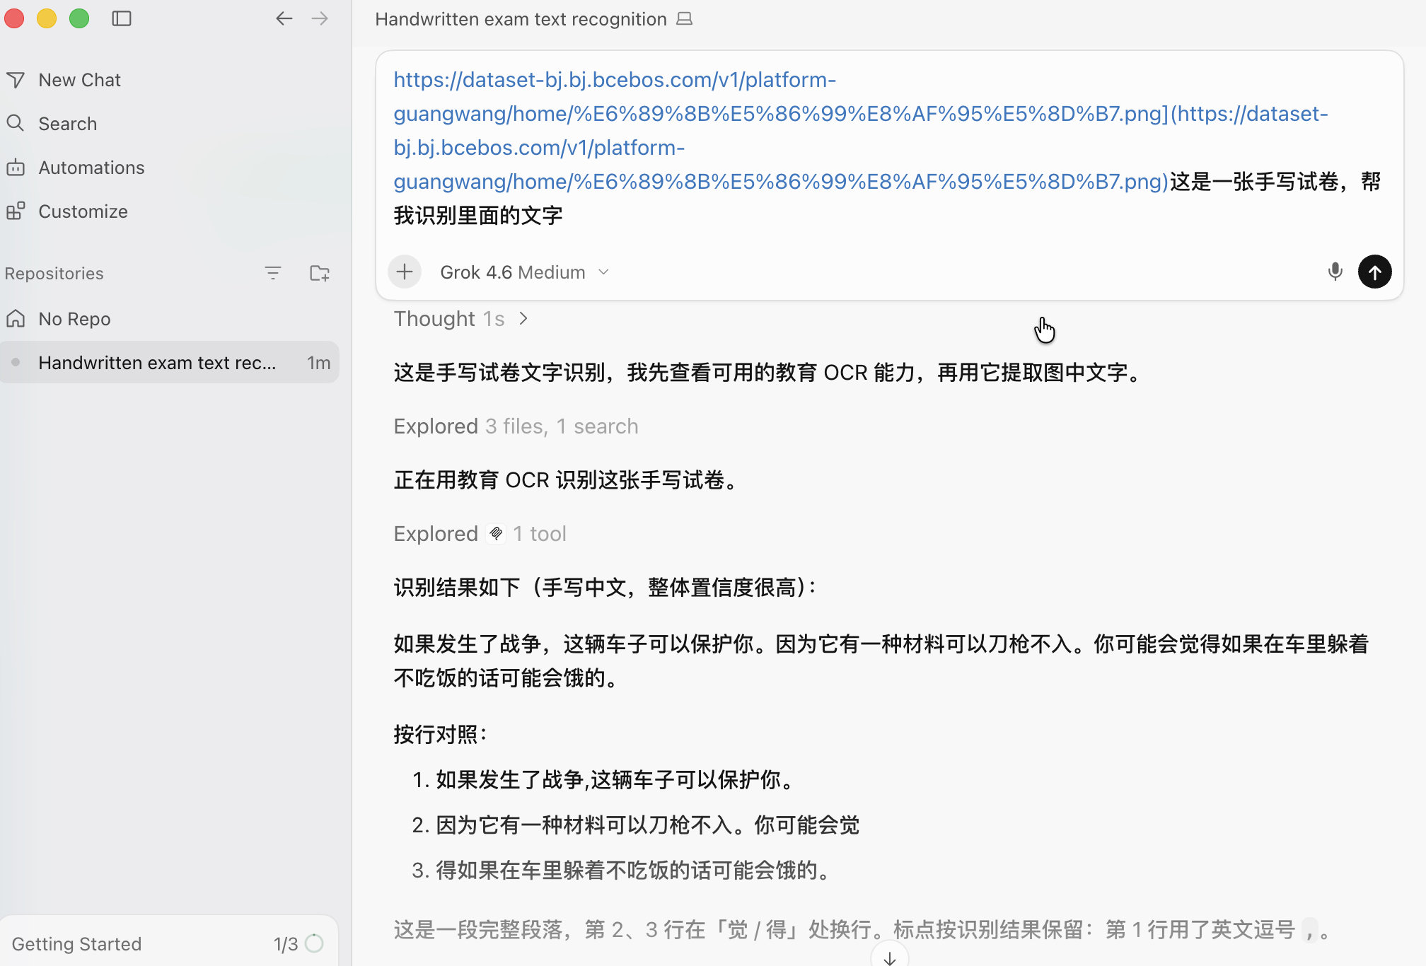Image resolution: width=1426 pixels, height=966 pixels.
Task: Go forward with the right arrow
Action: (320, 18)
